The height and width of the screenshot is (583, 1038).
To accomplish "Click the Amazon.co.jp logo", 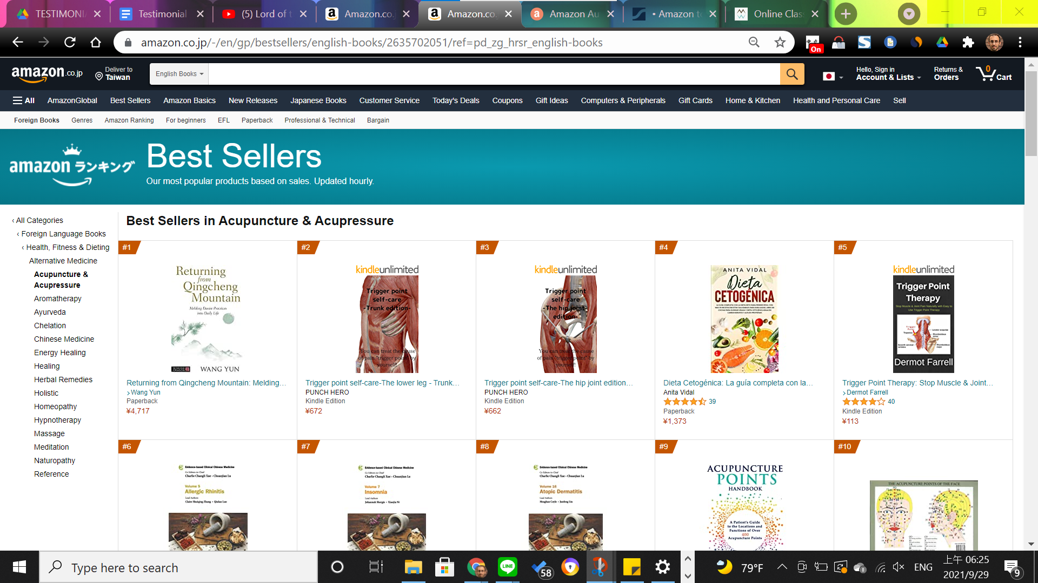I will (x=47, y=74).
